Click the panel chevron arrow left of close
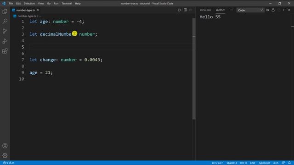This screenshot has height=165, width=294. tap(284, 10)
